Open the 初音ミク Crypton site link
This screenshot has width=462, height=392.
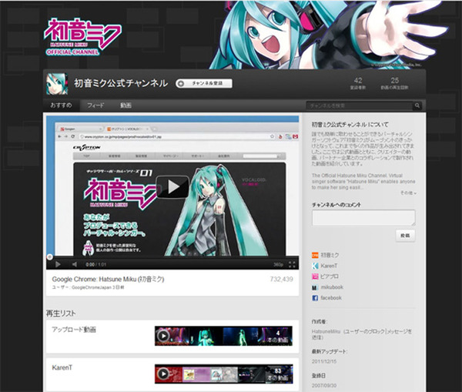(x=330, y=255)
